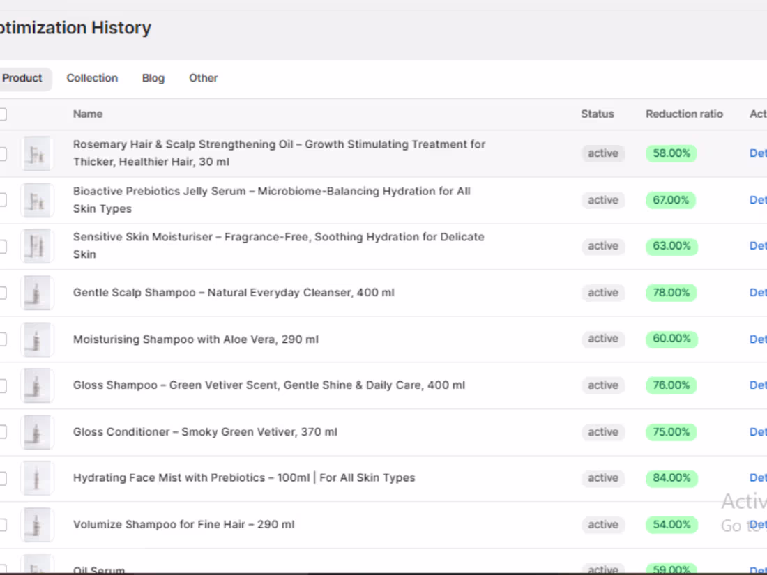Click the Gloss Conditioner product thumbnail

click(x=38, y=432)
